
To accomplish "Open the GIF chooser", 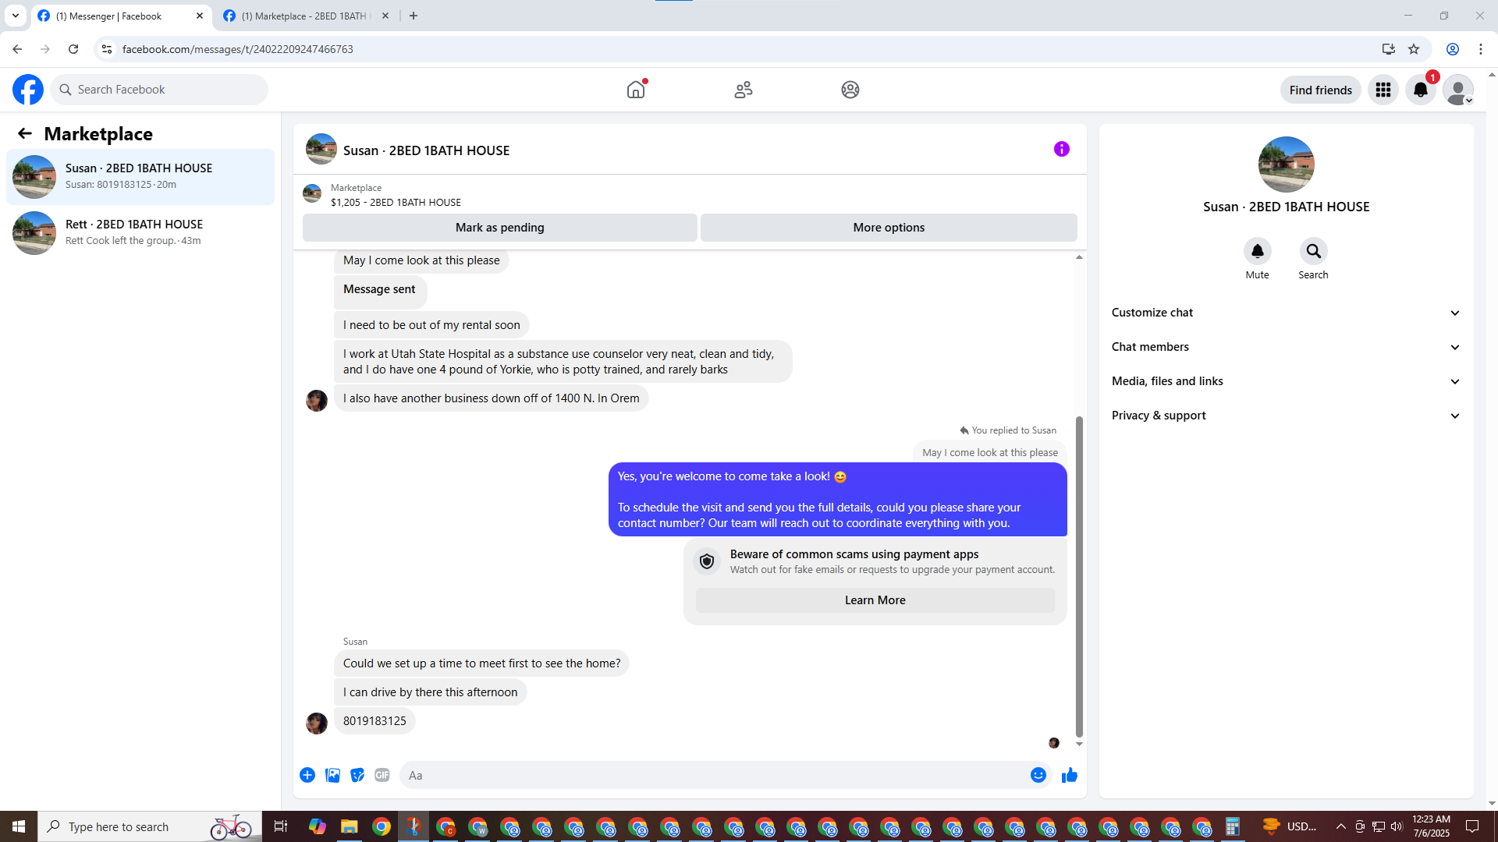I will pyautogui.click(x=382, y=775).
